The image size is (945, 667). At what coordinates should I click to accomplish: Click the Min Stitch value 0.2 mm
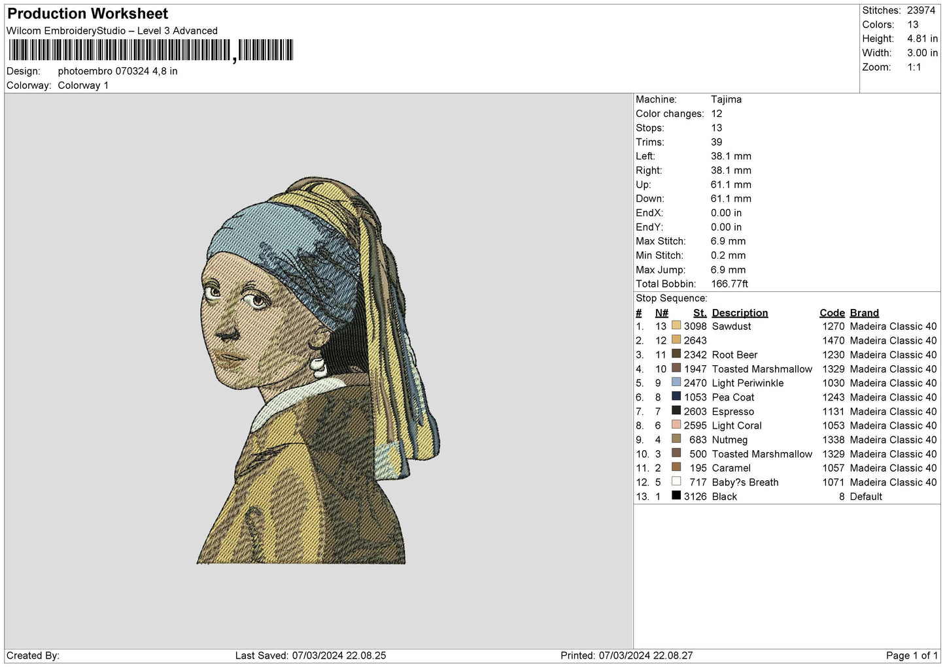point(728,255)
